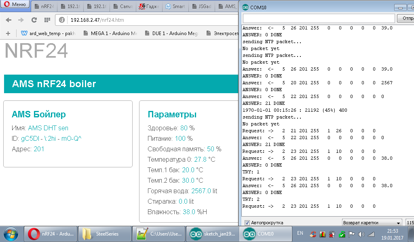Switch to the Canva browser tab
This screenshot has height=242, width=414.
coord(123,6)
